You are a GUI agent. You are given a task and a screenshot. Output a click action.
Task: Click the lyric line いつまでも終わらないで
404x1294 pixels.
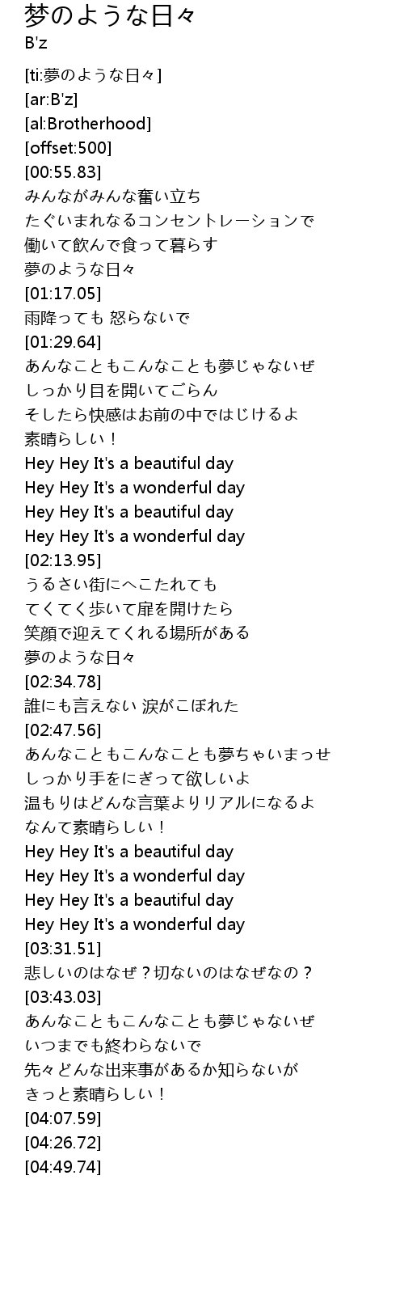(113, 1046)
